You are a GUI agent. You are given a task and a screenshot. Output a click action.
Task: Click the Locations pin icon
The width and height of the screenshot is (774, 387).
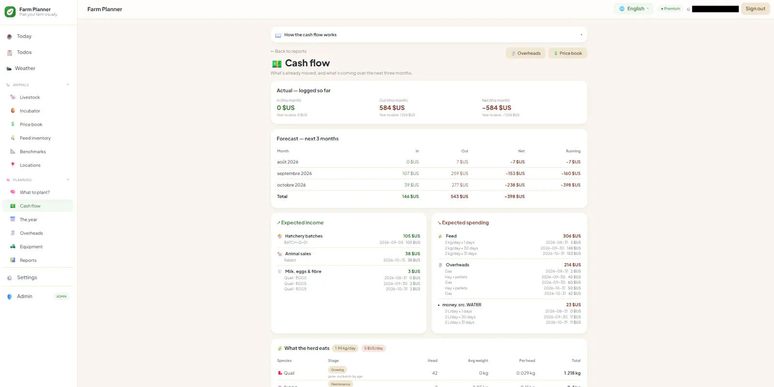pos(13,165)
